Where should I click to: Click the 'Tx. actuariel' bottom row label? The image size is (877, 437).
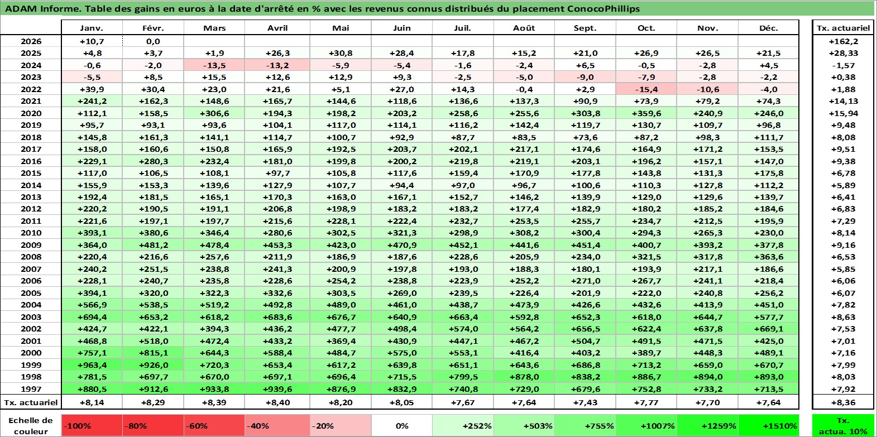[x=31, y=402]
